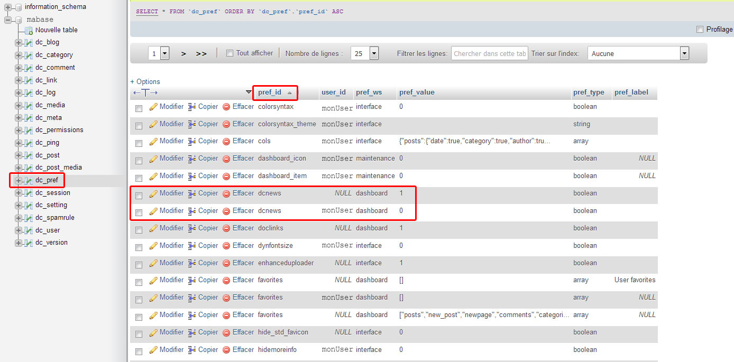Click the cols row JSON value cell

coord(475,141)
